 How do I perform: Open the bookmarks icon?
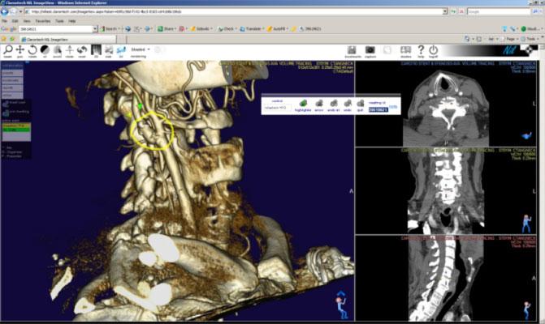pos(353,51)
